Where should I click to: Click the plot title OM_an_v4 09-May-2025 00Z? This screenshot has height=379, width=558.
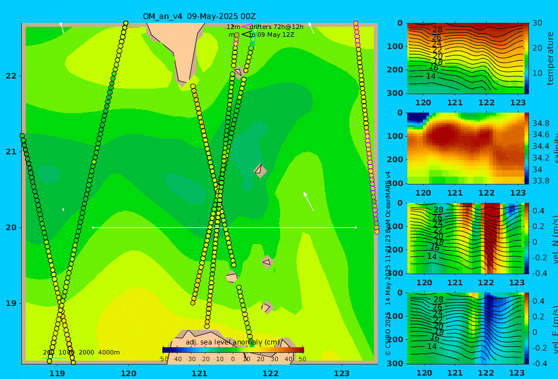pyautogui.click(x=199, y=16)
